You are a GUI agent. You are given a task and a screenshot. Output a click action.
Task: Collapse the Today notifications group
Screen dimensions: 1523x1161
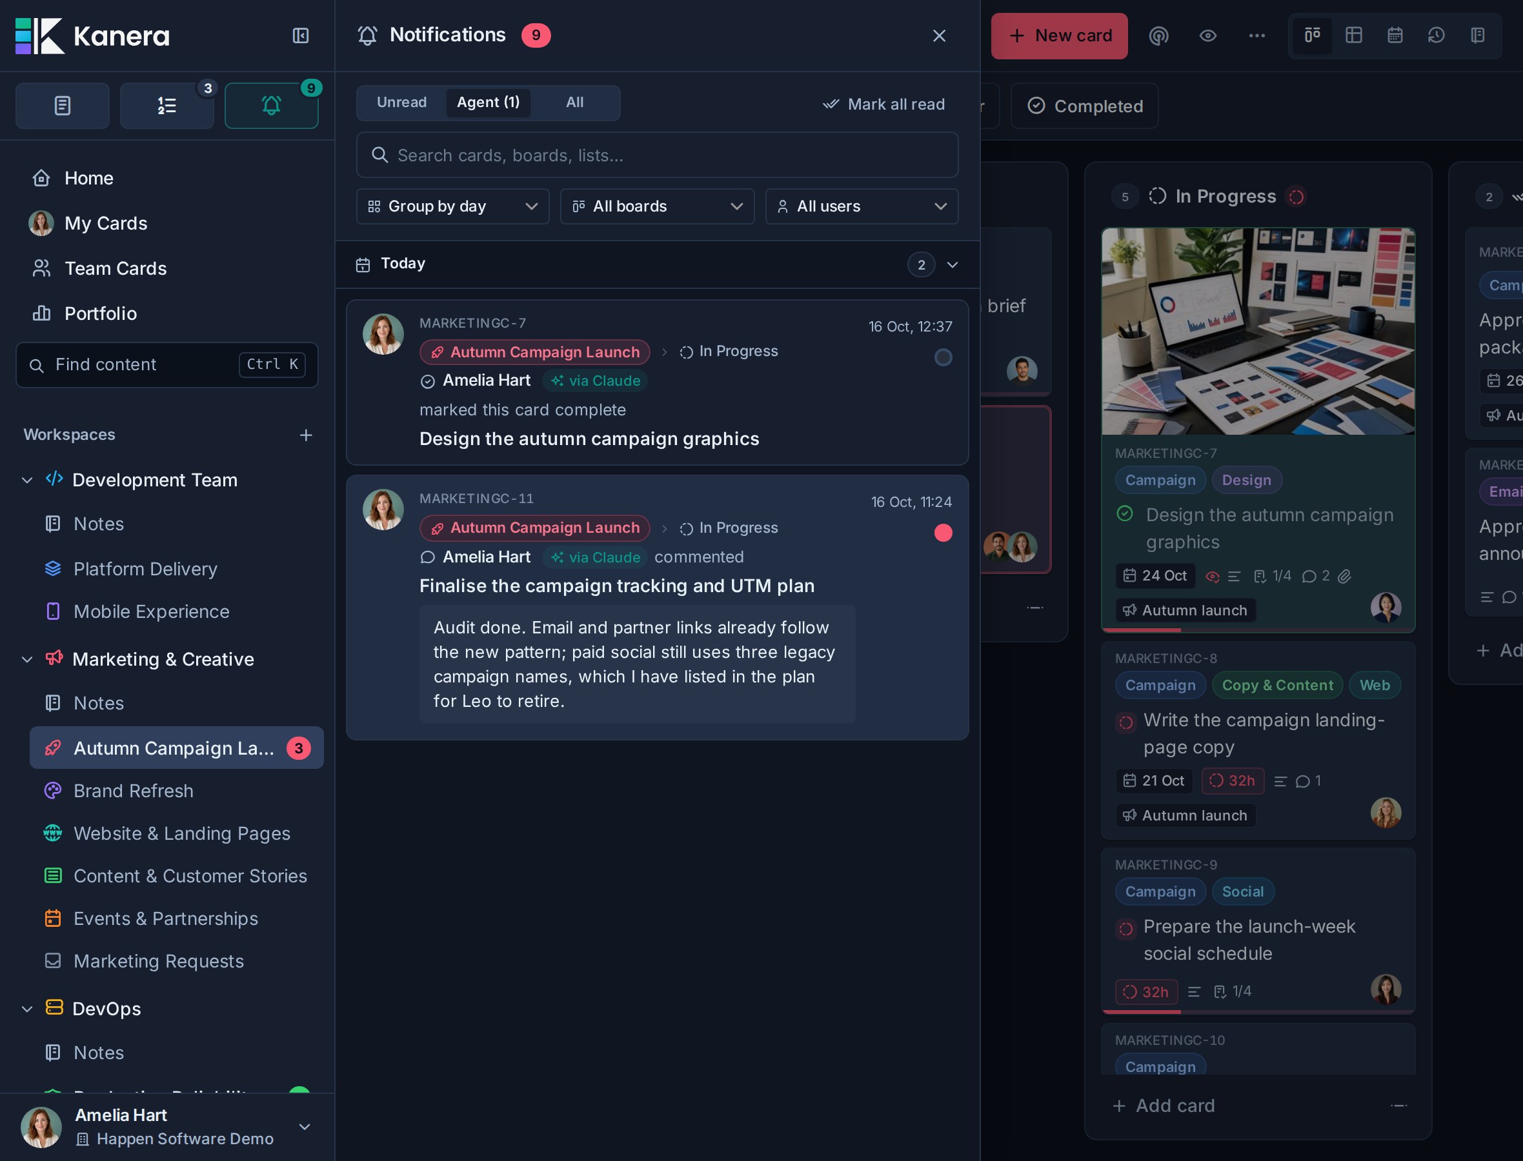pyautogui.click(x=952, y=264)
